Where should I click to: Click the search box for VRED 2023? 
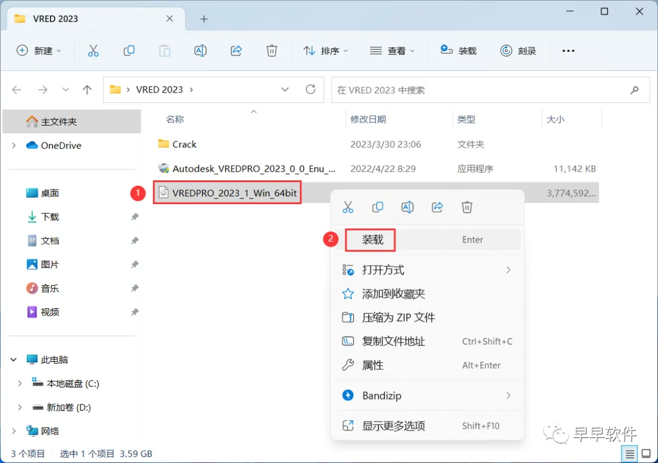pyautogui.click(x=490, y=90)
